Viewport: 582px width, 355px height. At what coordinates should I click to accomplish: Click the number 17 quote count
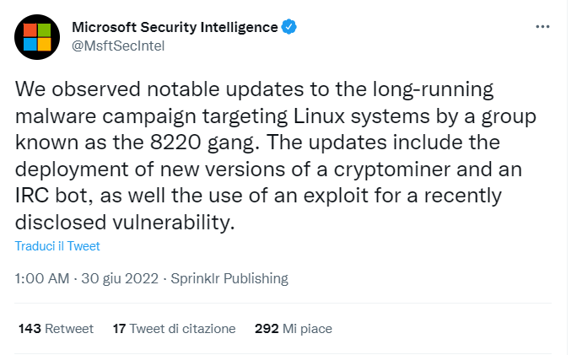point(119,328)
